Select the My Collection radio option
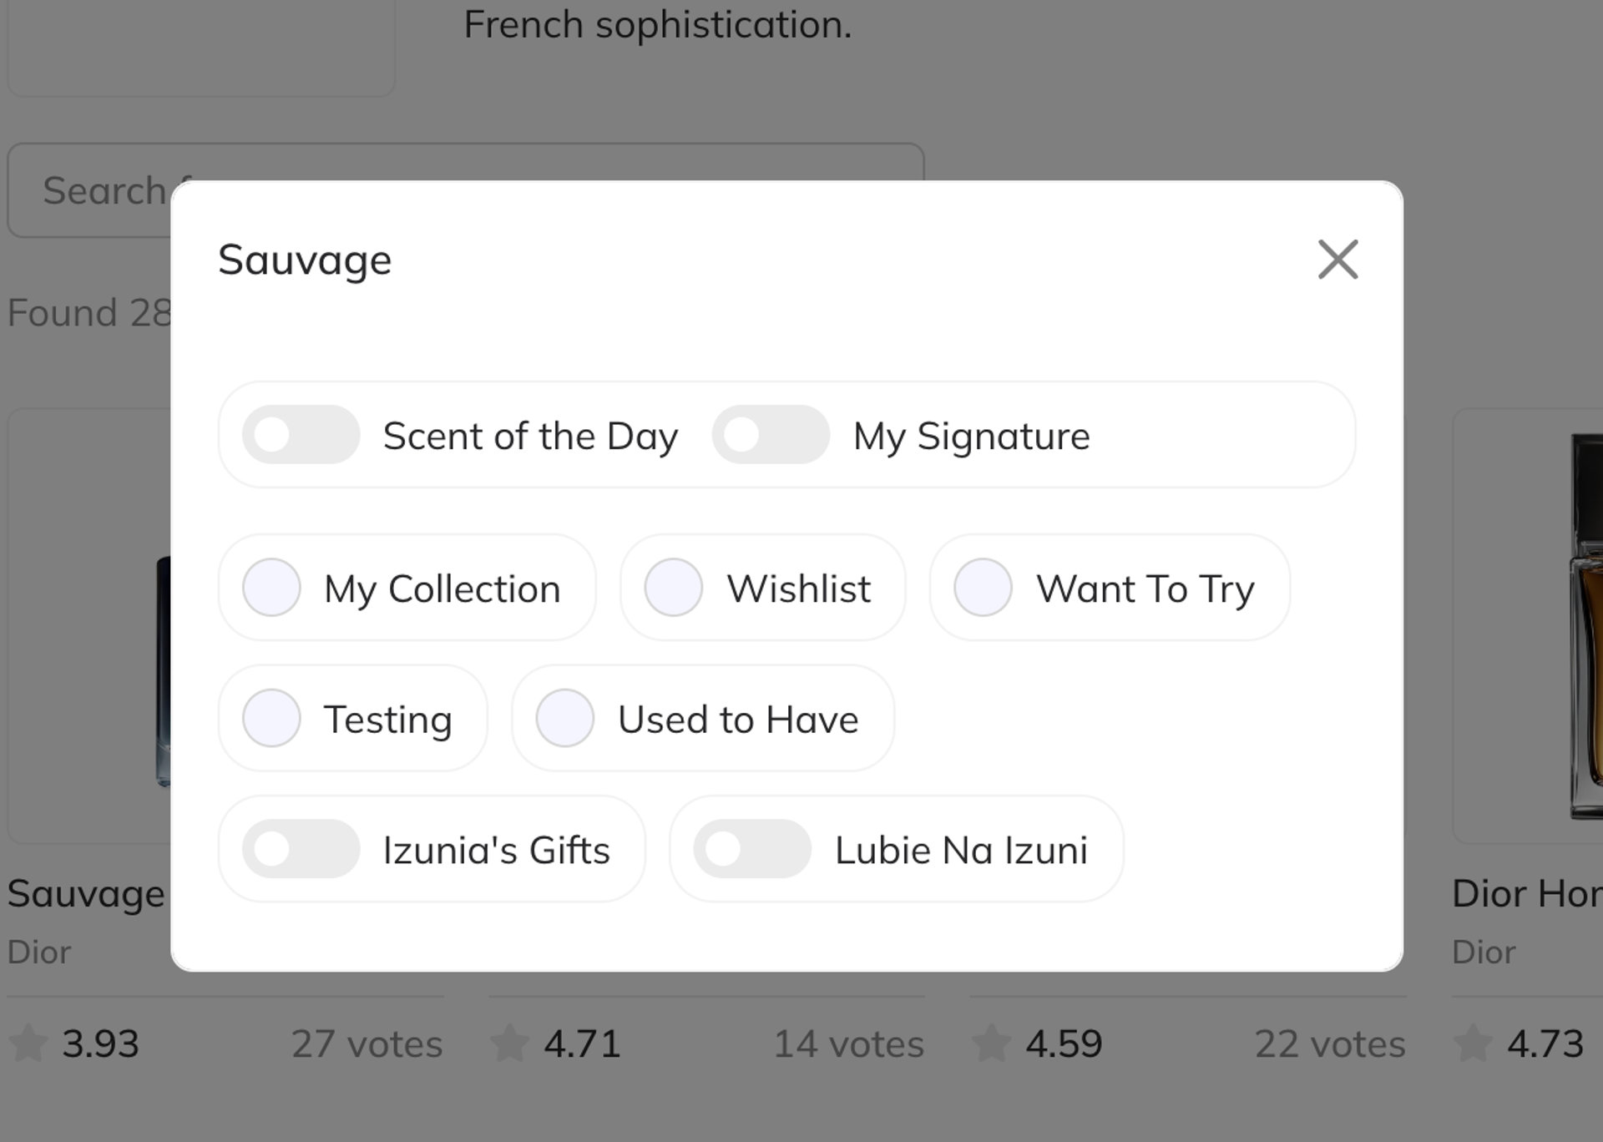 (272, 588)
